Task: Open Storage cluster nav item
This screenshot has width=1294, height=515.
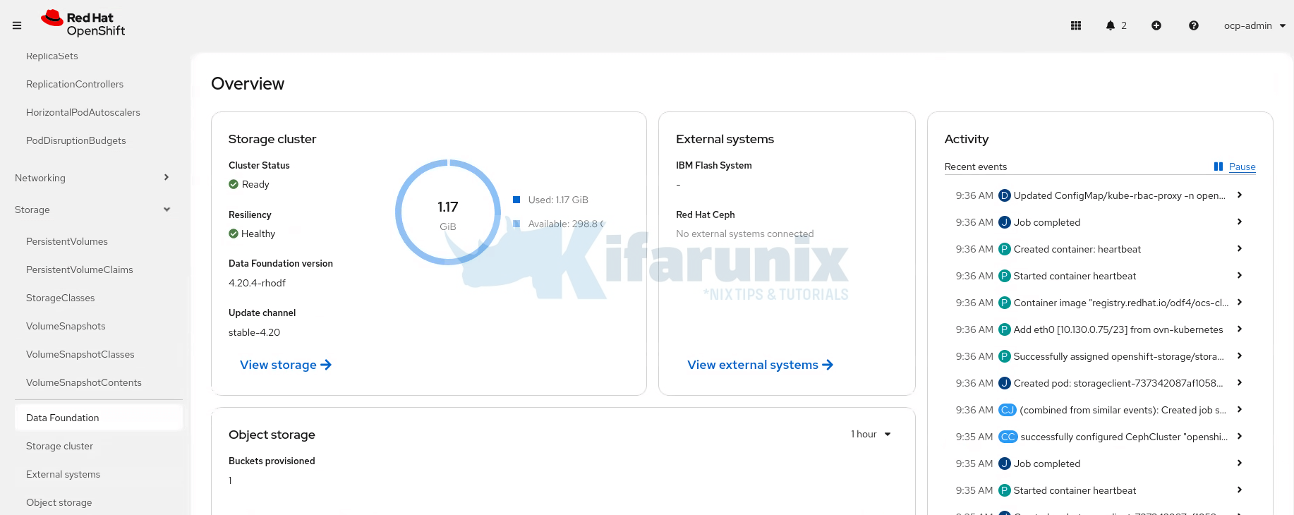Action: [60, 446]
